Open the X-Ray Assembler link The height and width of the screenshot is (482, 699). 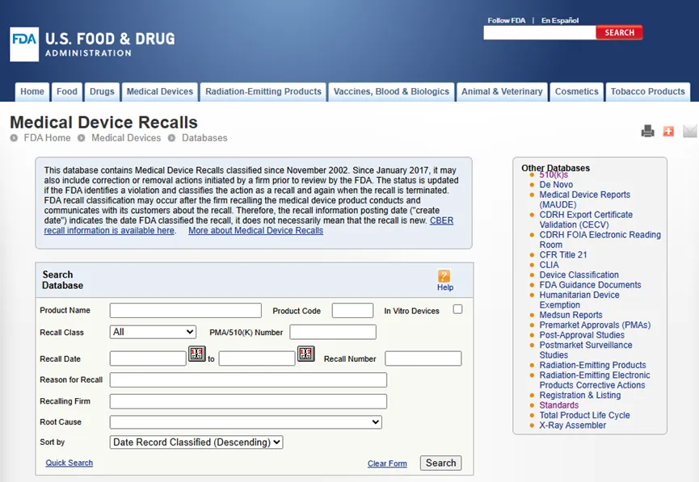pos(572,425)
